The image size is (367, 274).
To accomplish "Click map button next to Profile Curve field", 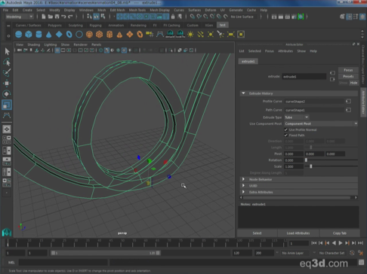I will (348, 102).
